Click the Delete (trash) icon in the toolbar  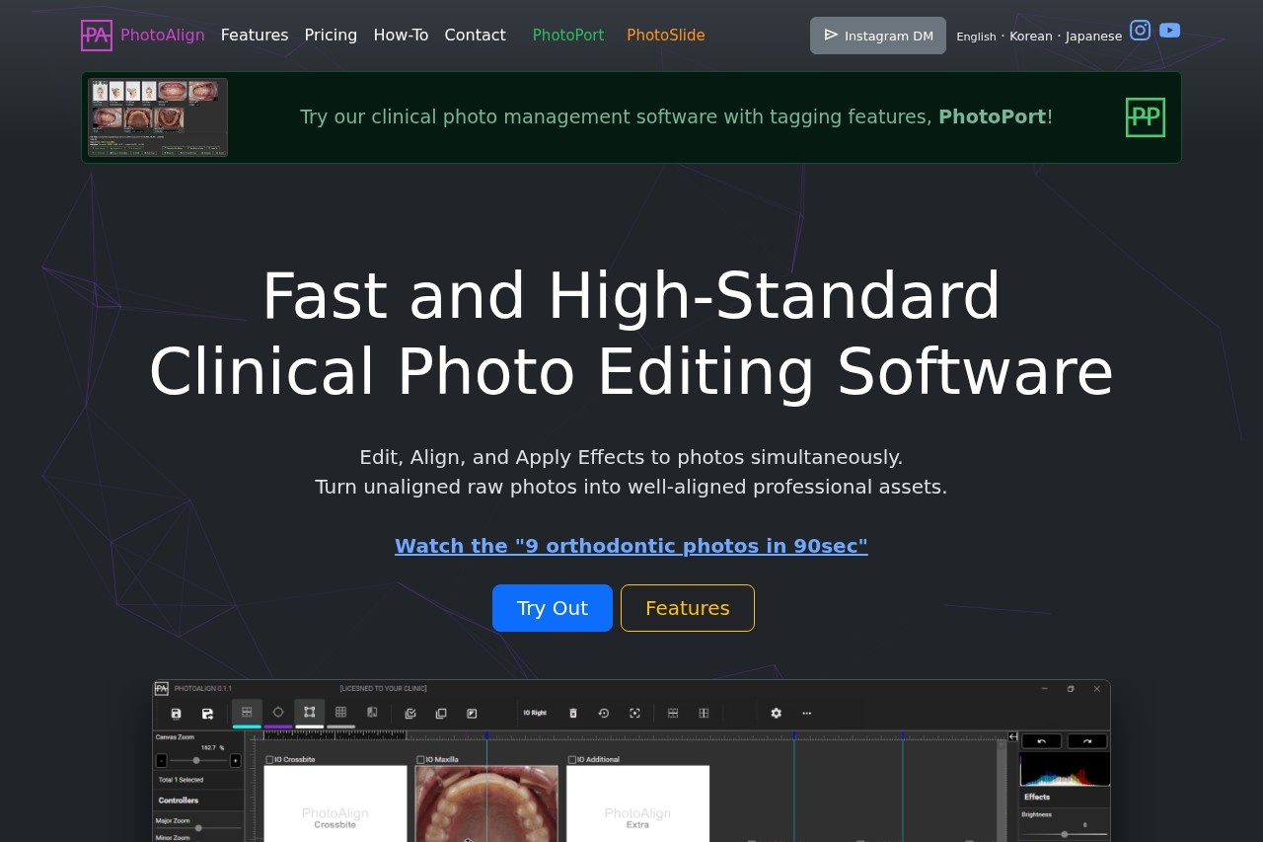point(572,713)
